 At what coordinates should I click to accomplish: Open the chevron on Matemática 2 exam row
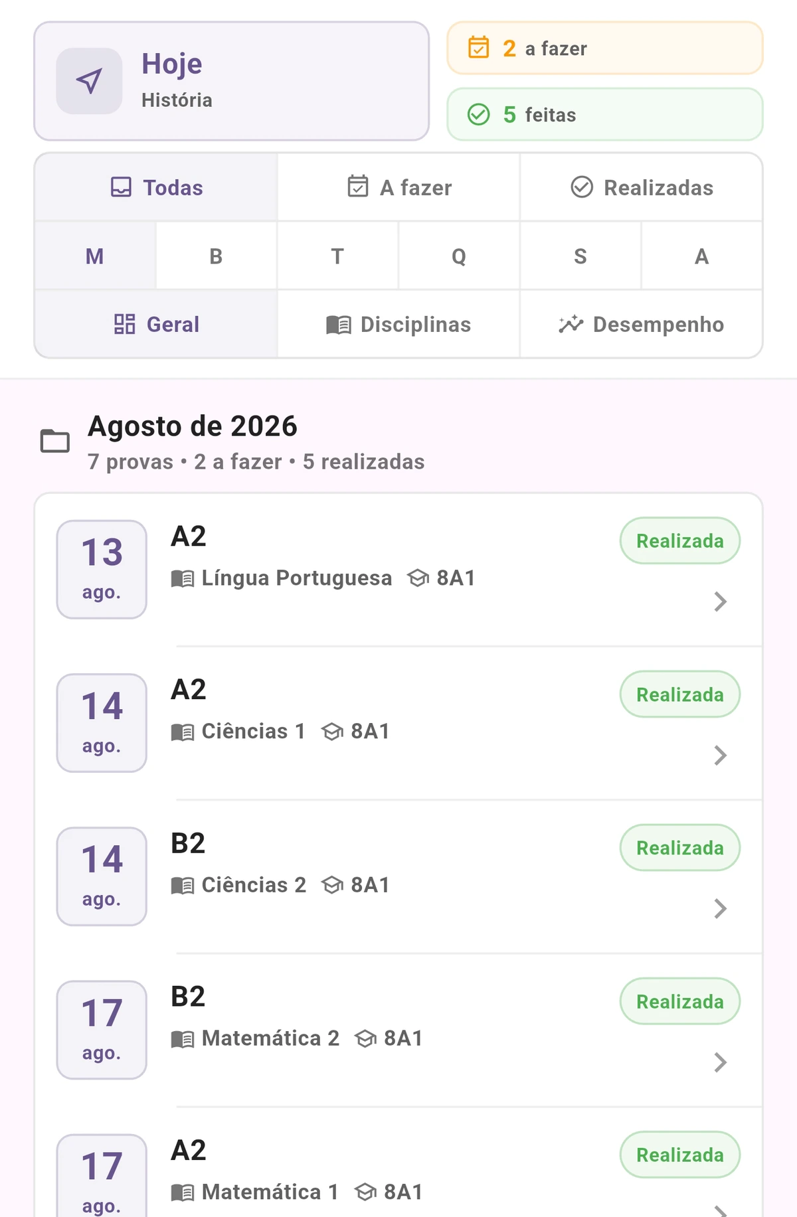[x=721, y=1062]
